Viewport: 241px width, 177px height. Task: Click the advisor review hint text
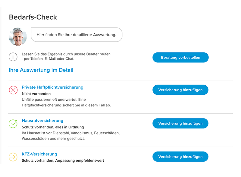(66, 56)
